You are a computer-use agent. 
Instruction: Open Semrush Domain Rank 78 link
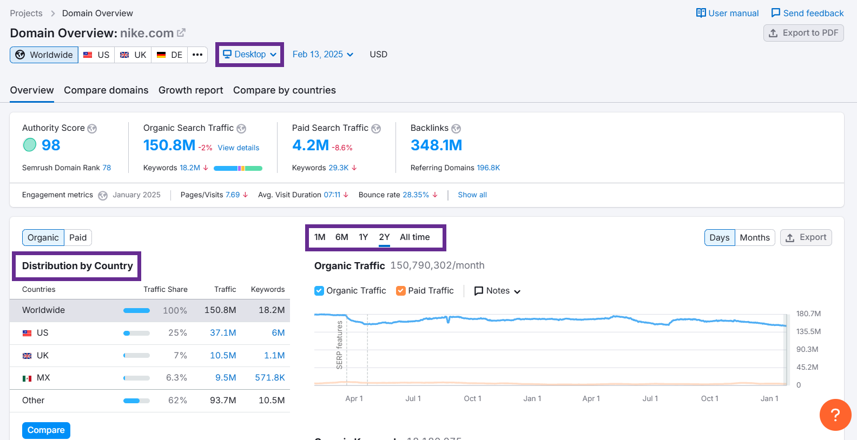(107, 168)
